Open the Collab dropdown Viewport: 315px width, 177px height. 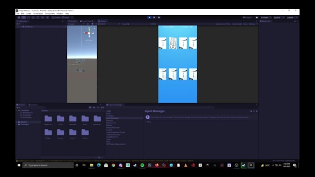(247, 18)
